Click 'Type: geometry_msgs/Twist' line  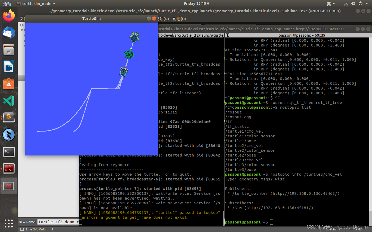(255, 179)
